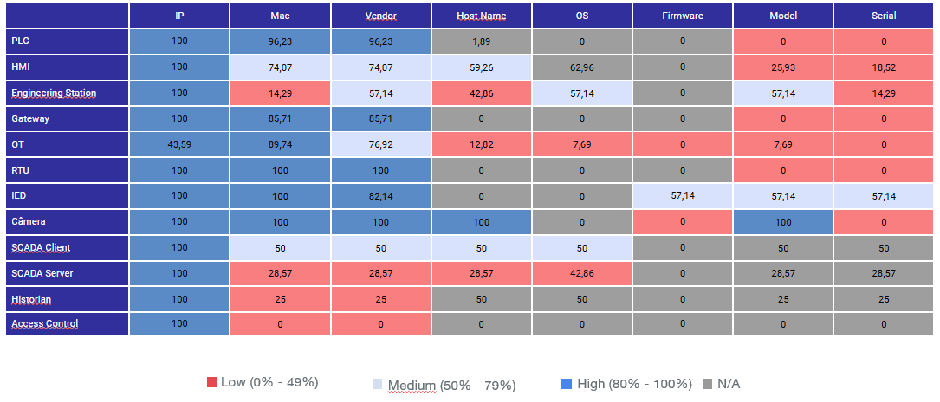Screen dimensions: 940x402
Task: Click the Câmera Model cell showing 100
Action: [x=783, y=221]
